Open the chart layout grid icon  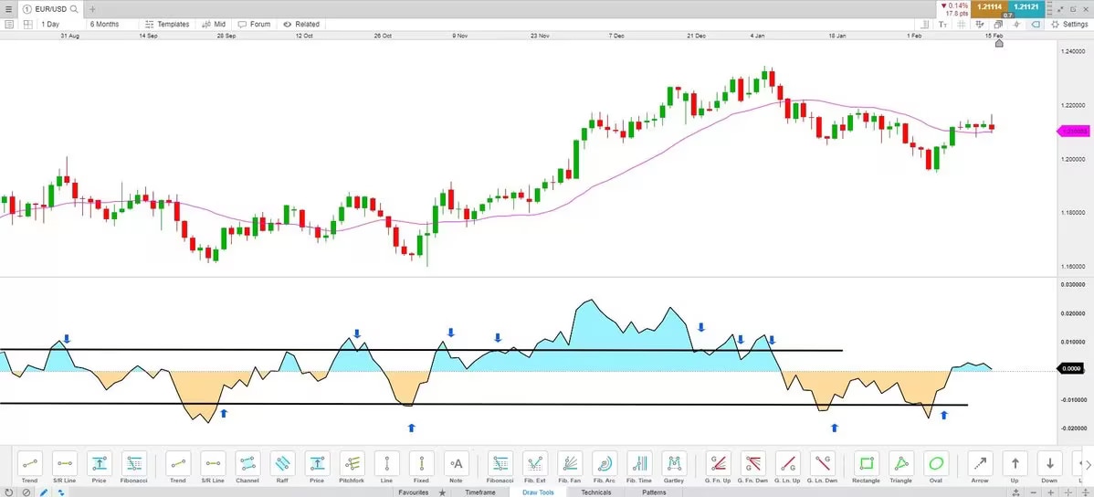point(28,24)
